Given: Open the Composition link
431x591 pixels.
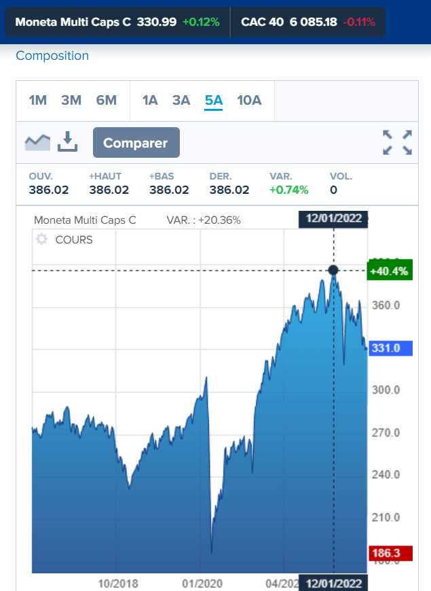Looking at the screenshot, I should (52, 56).
